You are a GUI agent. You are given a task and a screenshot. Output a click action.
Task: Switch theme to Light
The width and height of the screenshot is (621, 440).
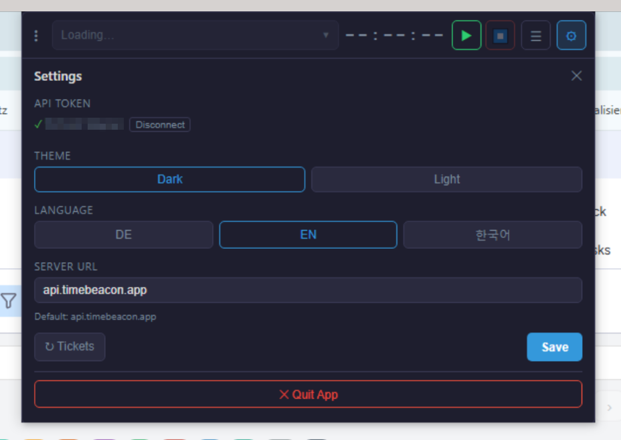[446, 179]
